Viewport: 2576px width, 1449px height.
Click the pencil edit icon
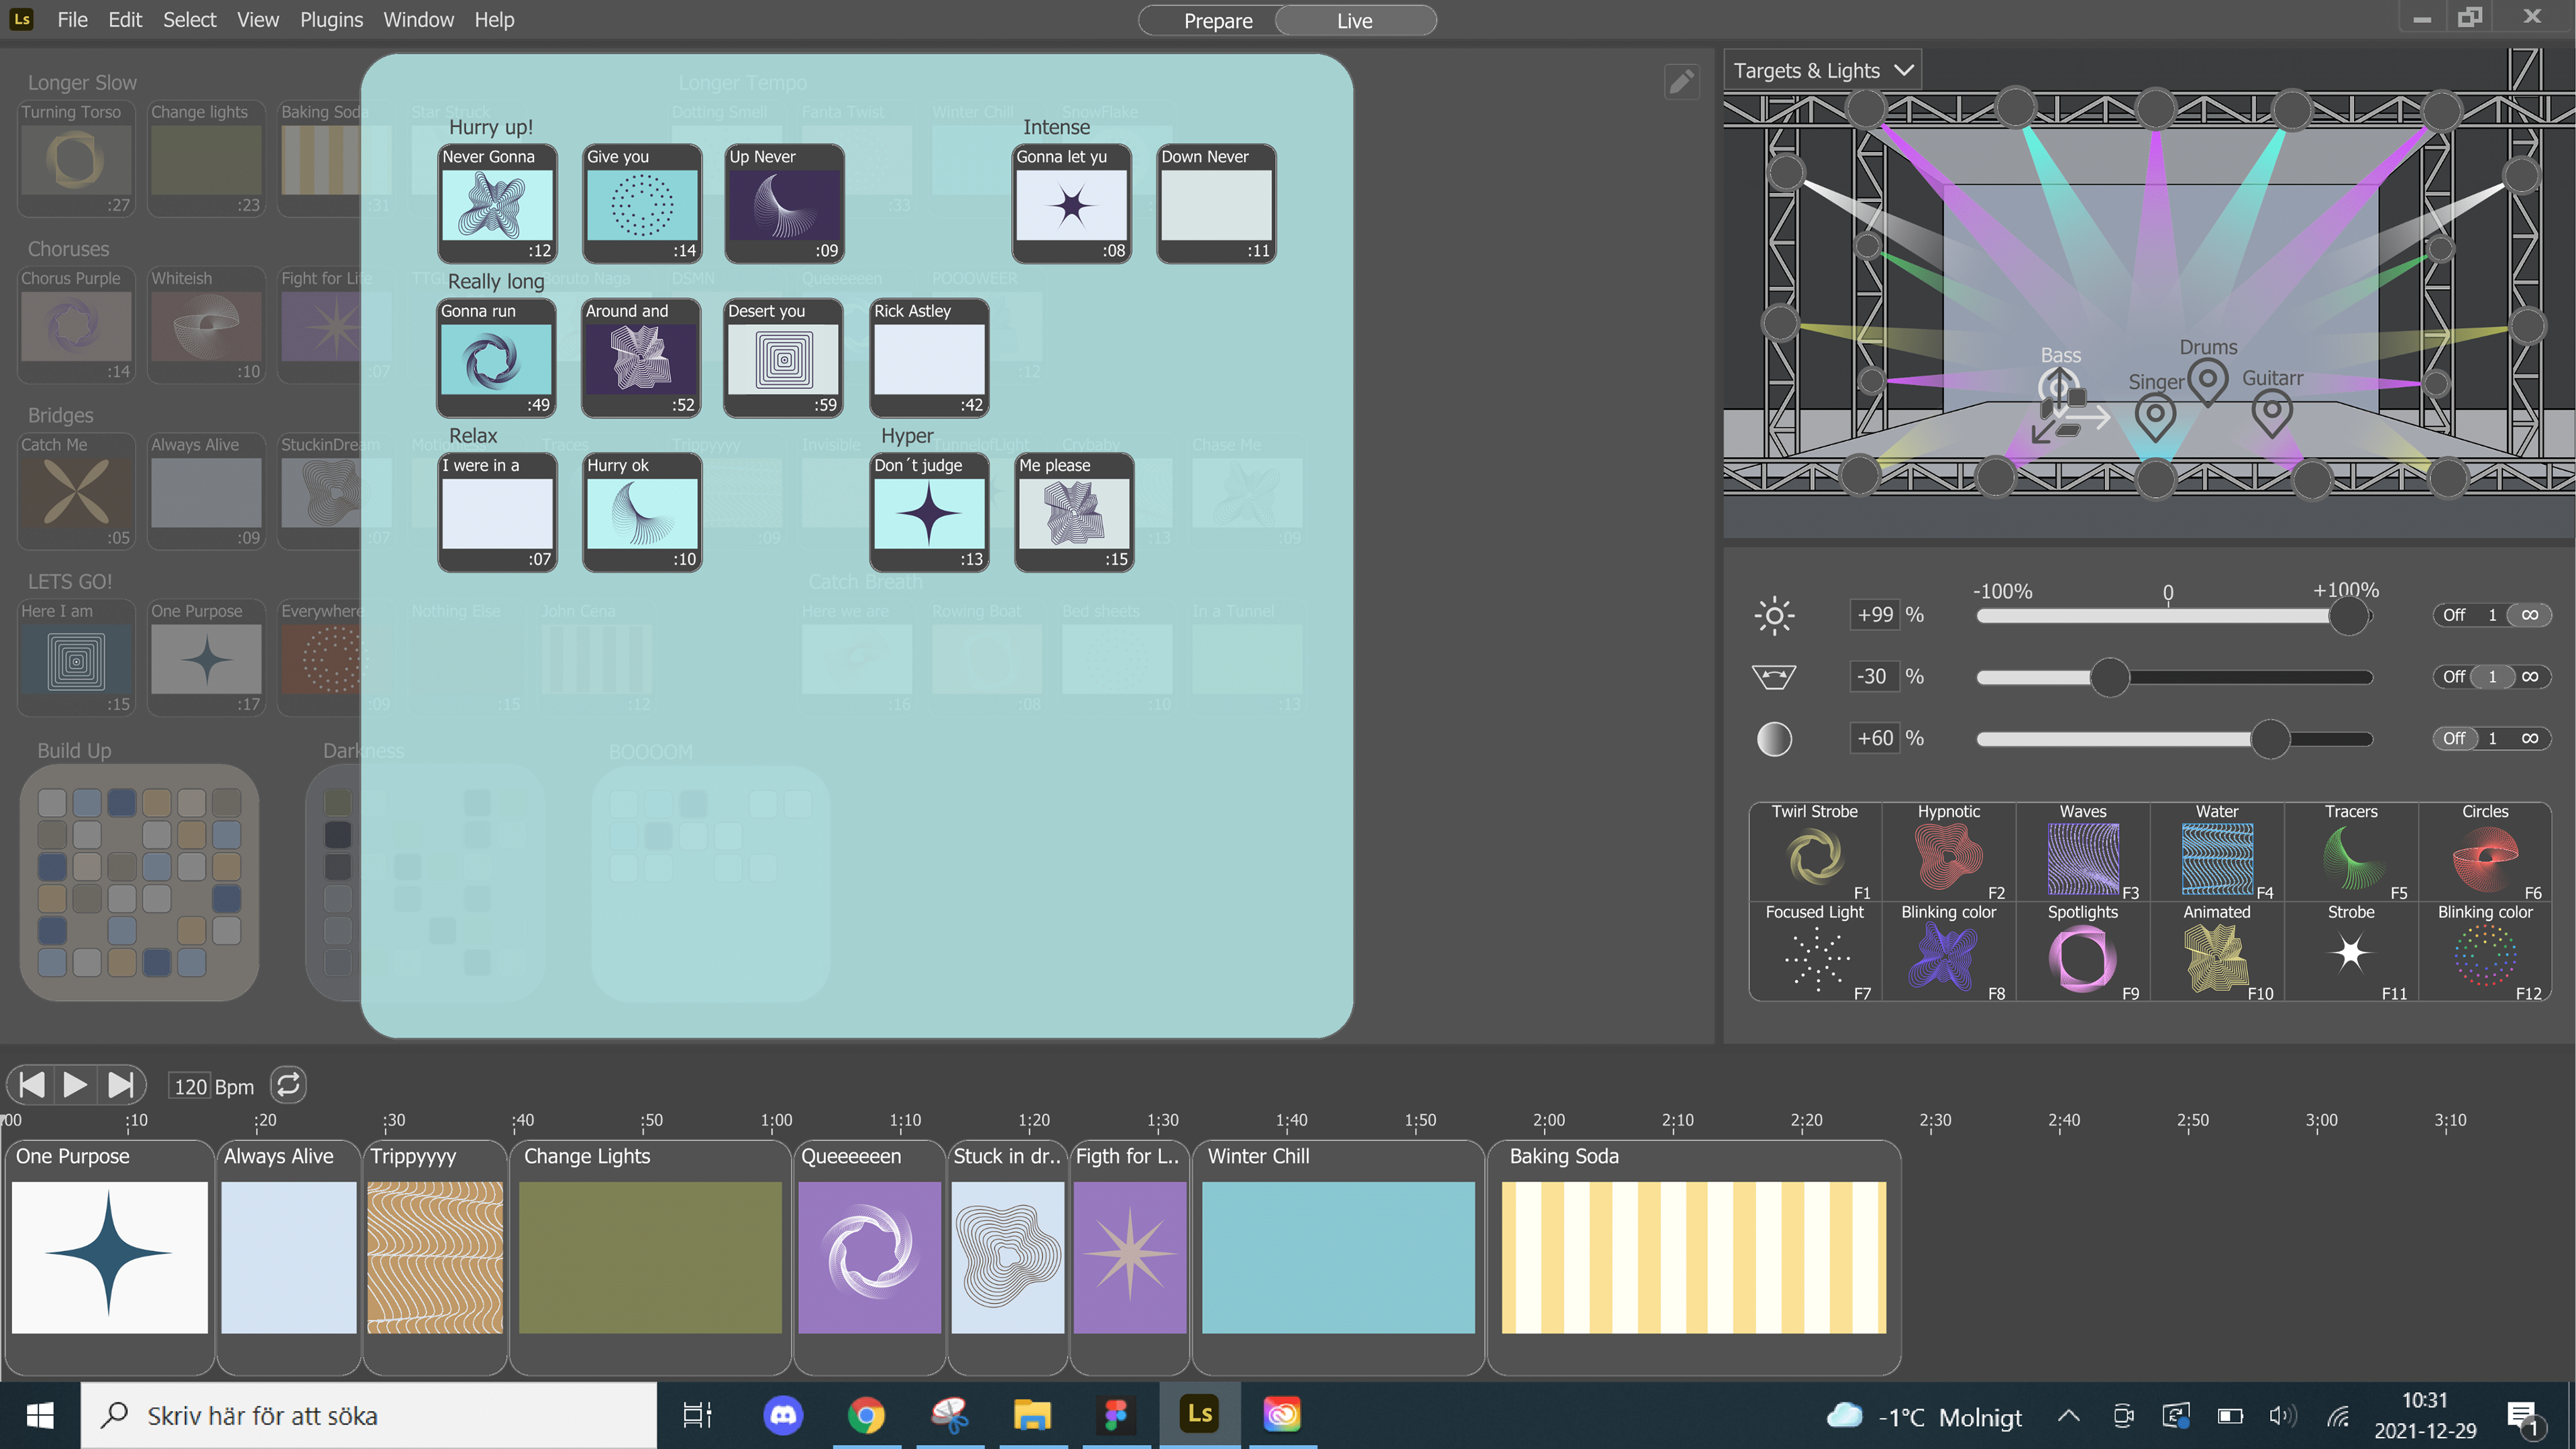[x=1681, y=81]
